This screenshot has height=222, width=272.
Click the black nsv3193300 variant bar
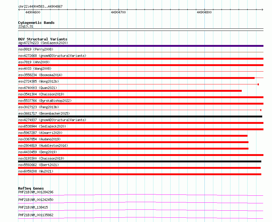[x=140, y=161]
